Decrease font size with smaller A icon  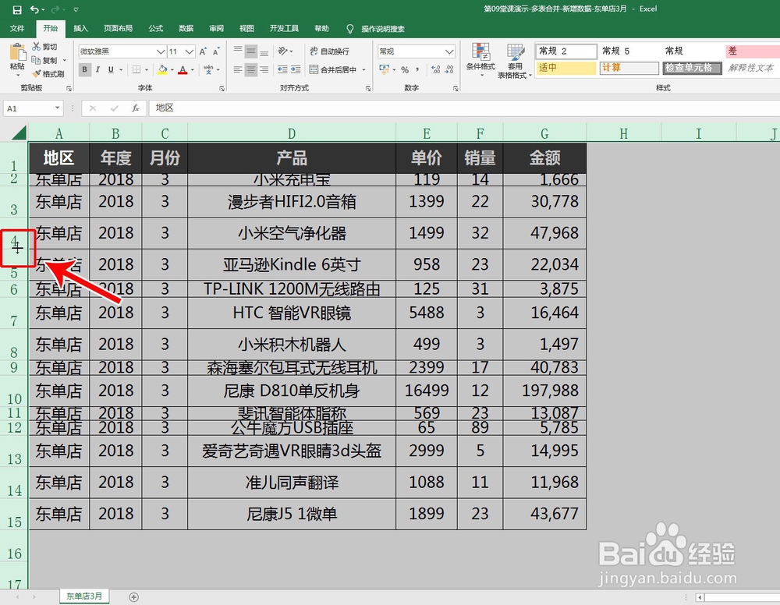(216, 51)
